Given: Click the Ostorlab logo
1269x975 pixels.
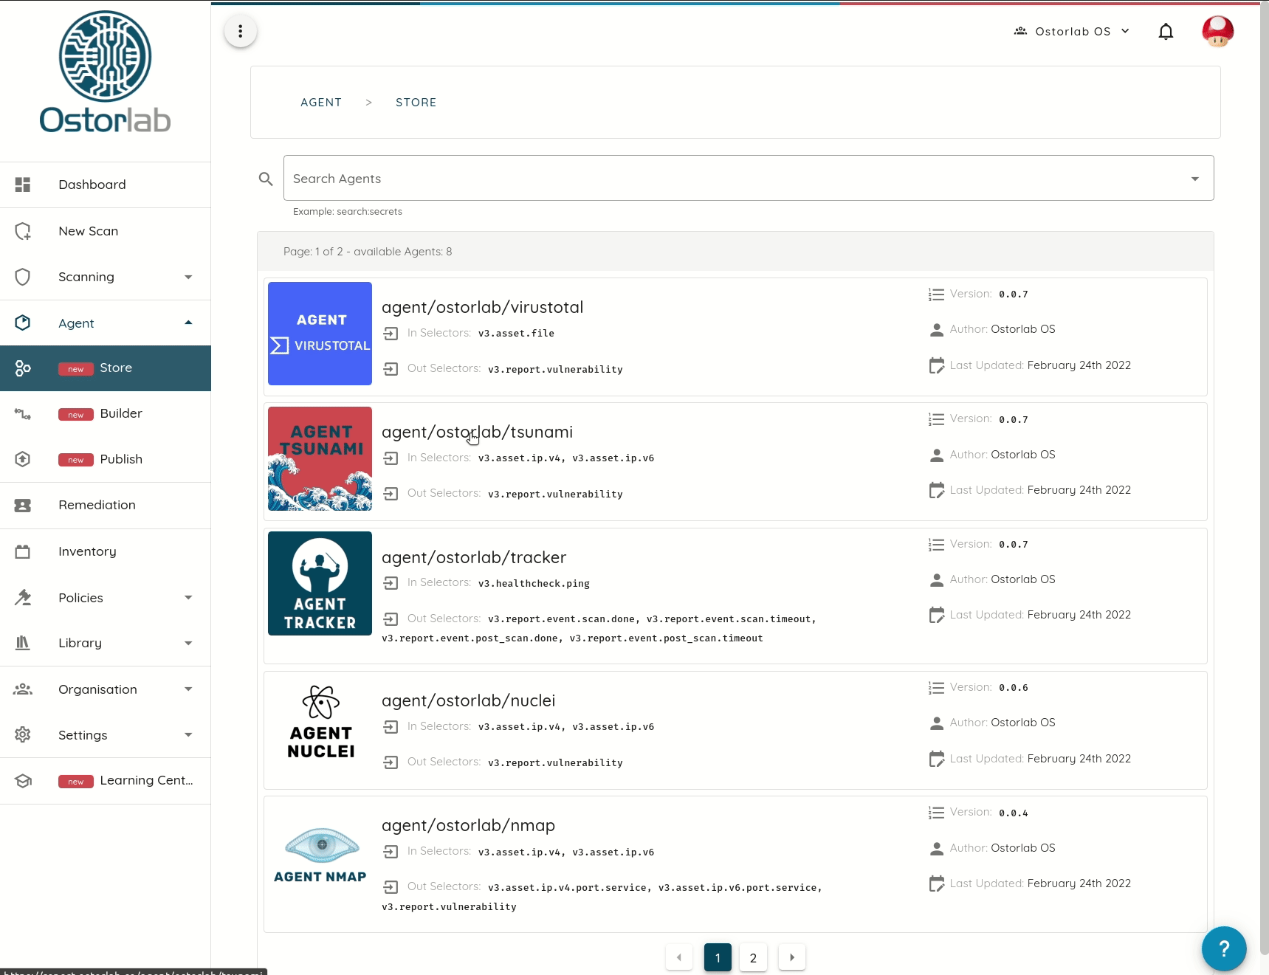Looking at the screenshot, I should [105, 72].
